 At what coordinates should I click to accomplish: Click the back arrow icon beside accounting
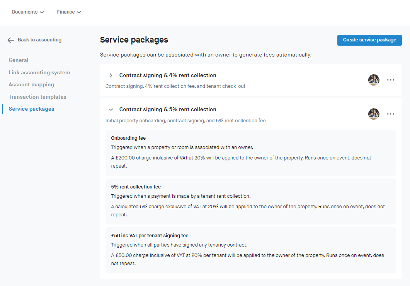click(11, 40)
